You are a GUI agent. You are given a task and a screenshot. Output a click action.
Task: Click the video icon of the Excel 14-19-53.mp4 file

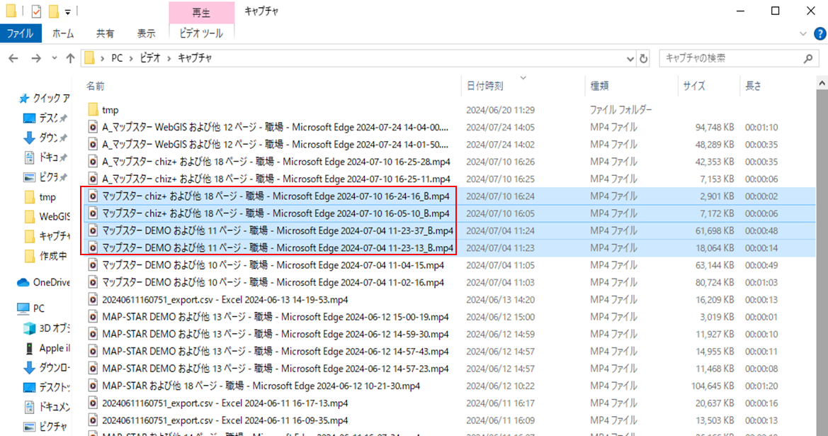point(93,300)
